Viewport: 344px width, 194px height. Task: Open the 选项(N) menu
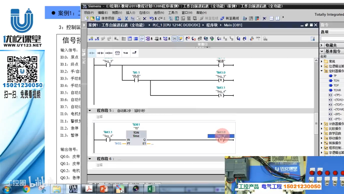pyautogui.click(x=159, y=13)
